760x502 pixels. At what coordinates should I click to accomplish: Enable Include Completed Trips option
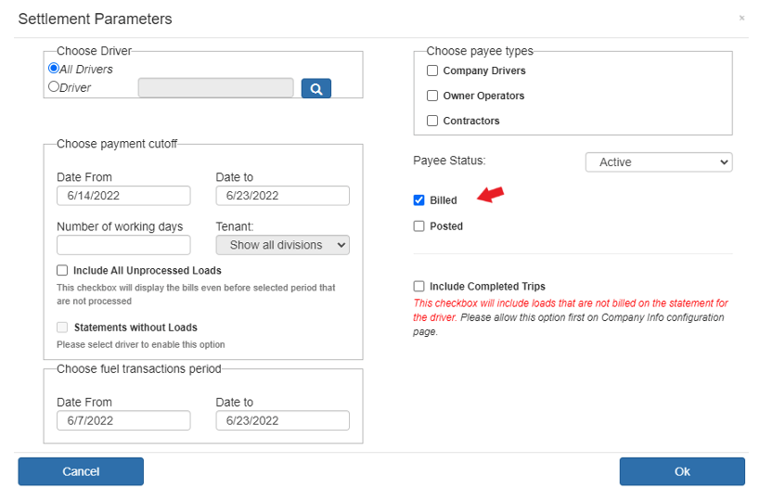click(419, 287)
